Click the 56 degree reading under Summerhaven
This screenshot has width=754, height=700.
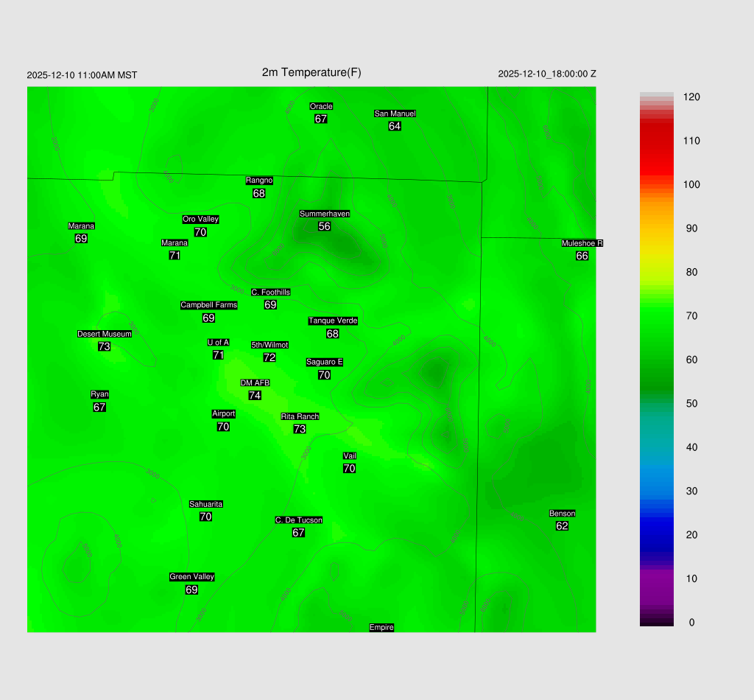(324, 226)
